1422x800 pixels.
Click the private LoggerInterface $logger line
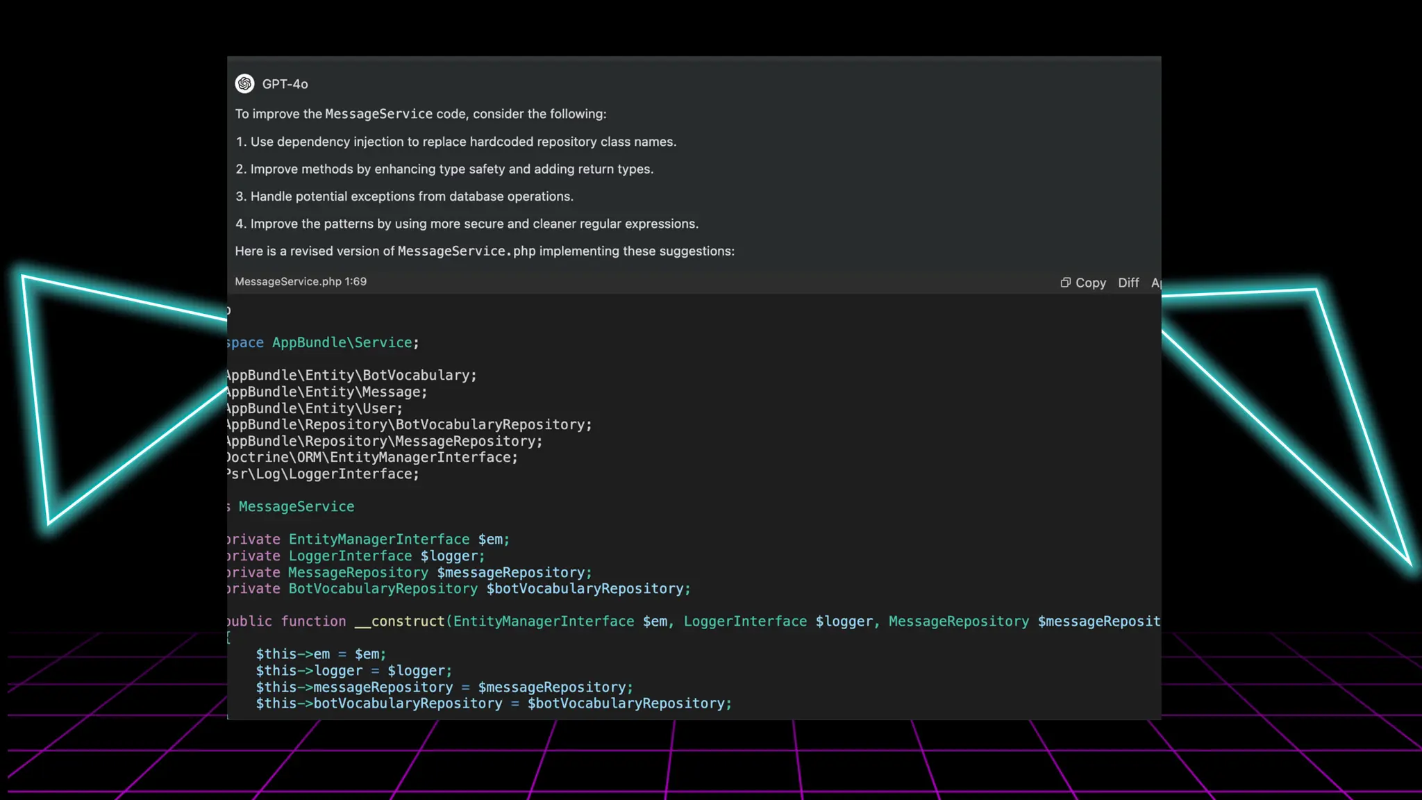tap(357, 556)
